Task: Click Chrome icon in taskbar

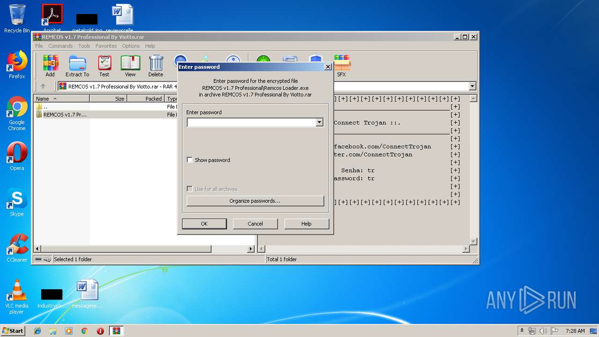Action: (85, 331)
